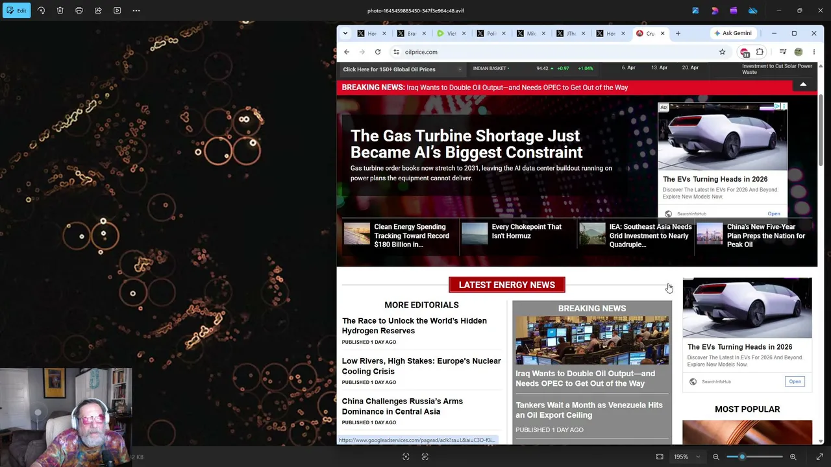Open the blue image-edit app icon in Photos title bar

point(695,10)
